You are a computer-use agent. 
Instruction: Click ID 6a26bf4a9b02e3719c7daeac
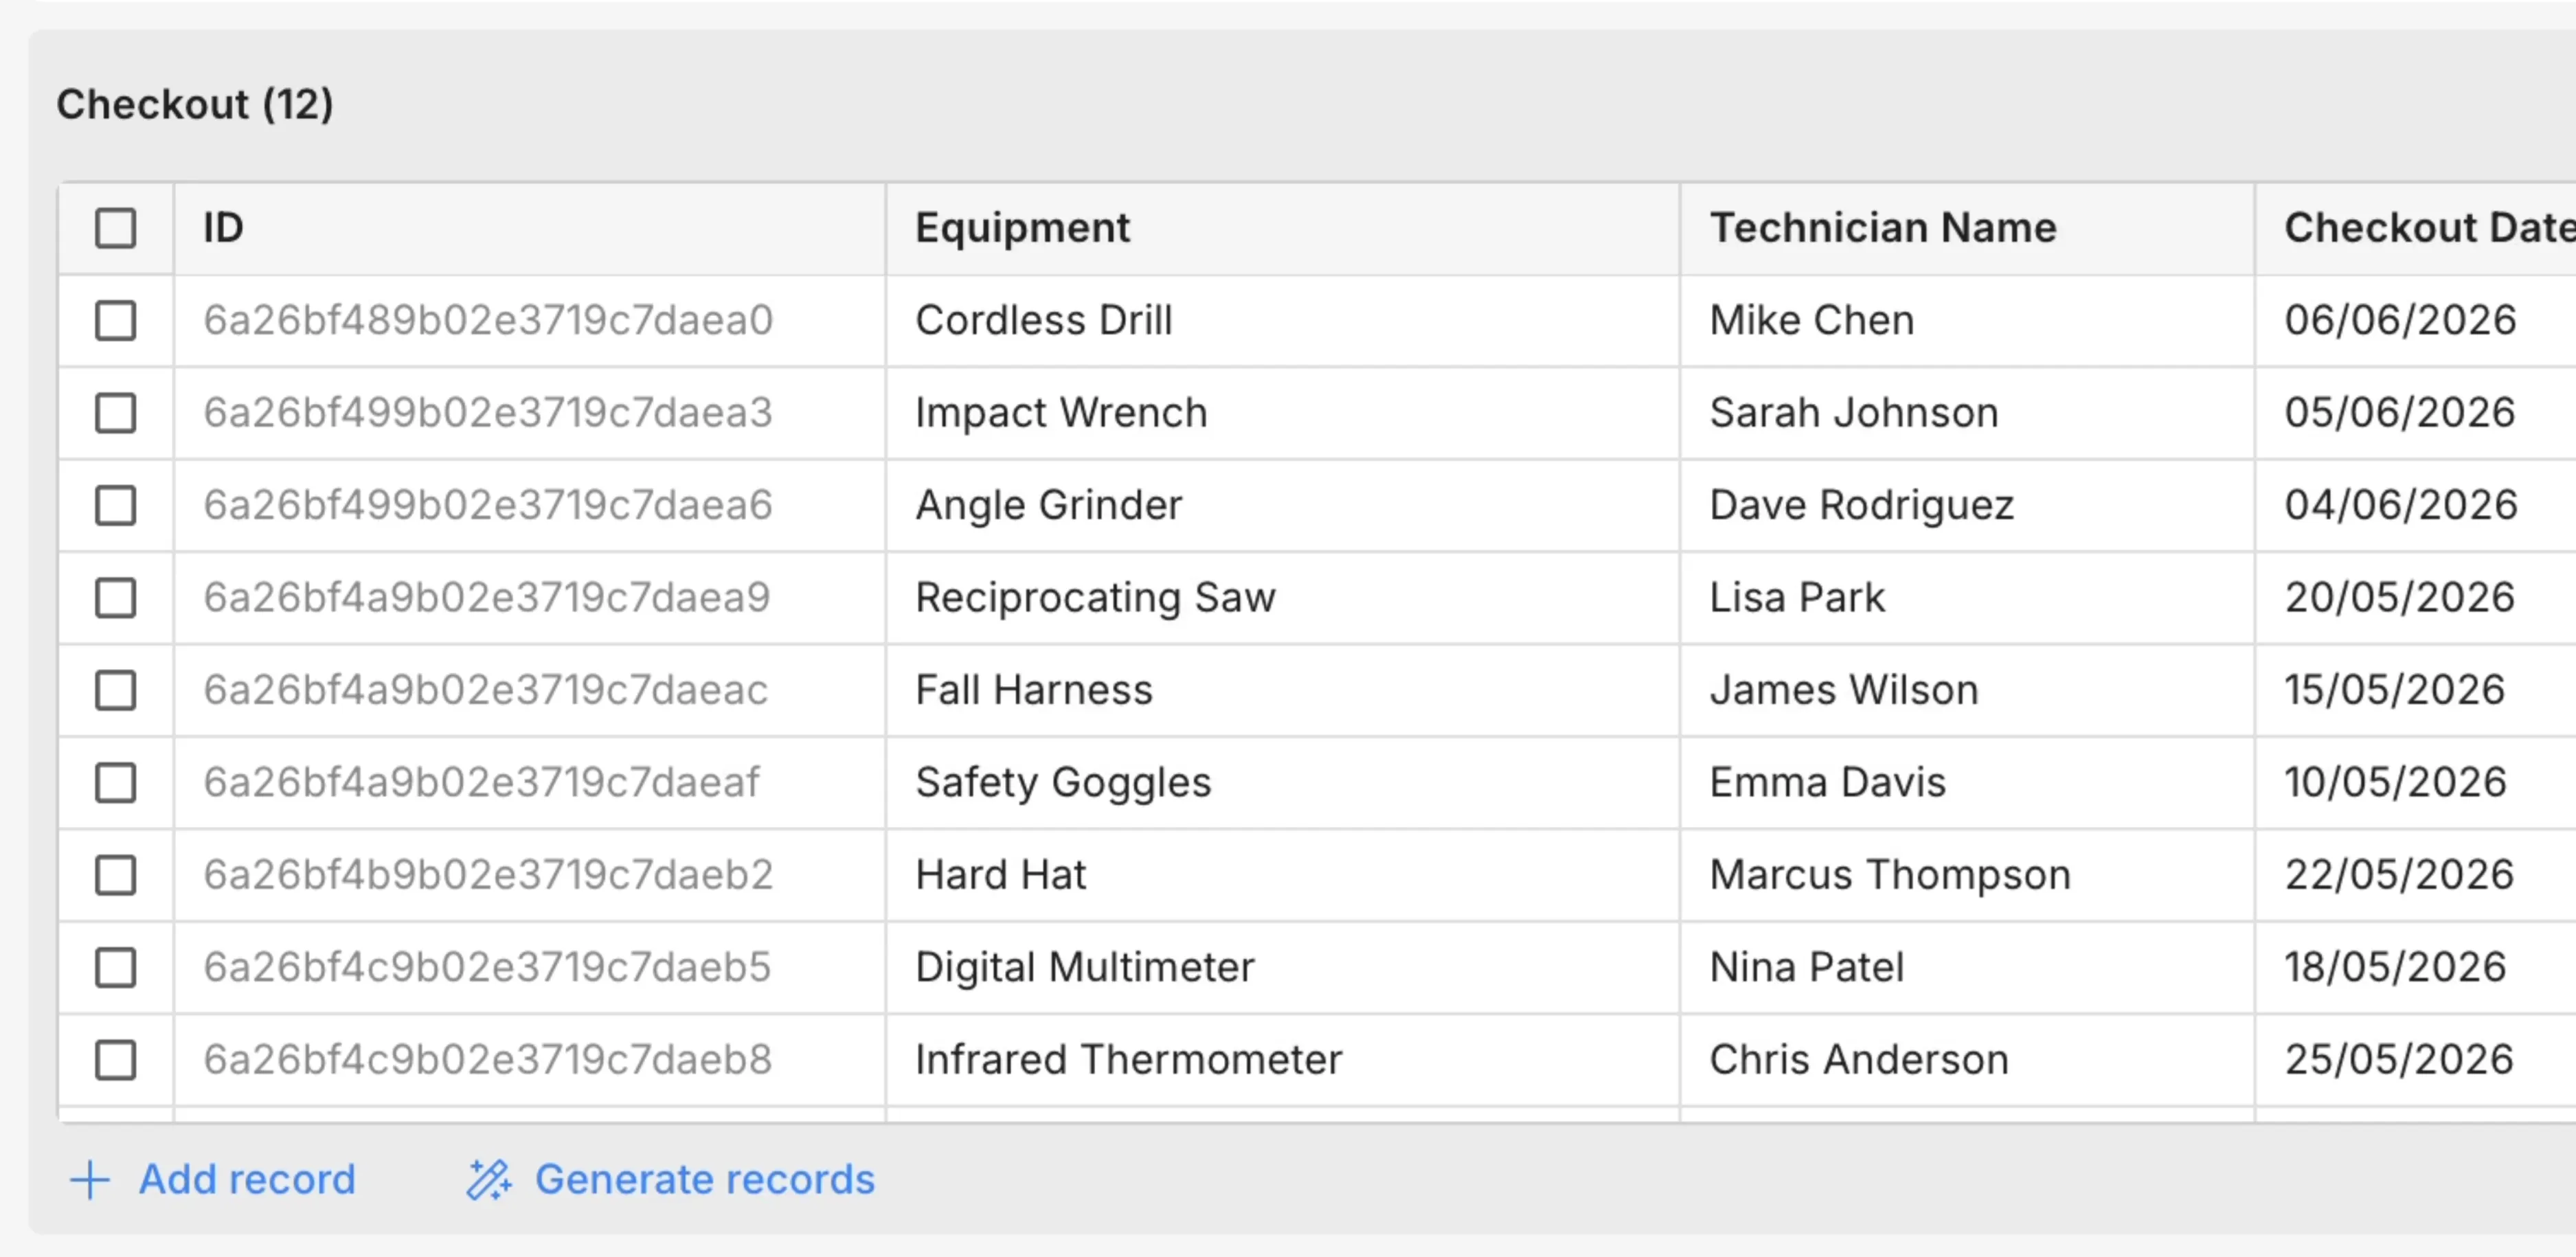tap(486, 690)
